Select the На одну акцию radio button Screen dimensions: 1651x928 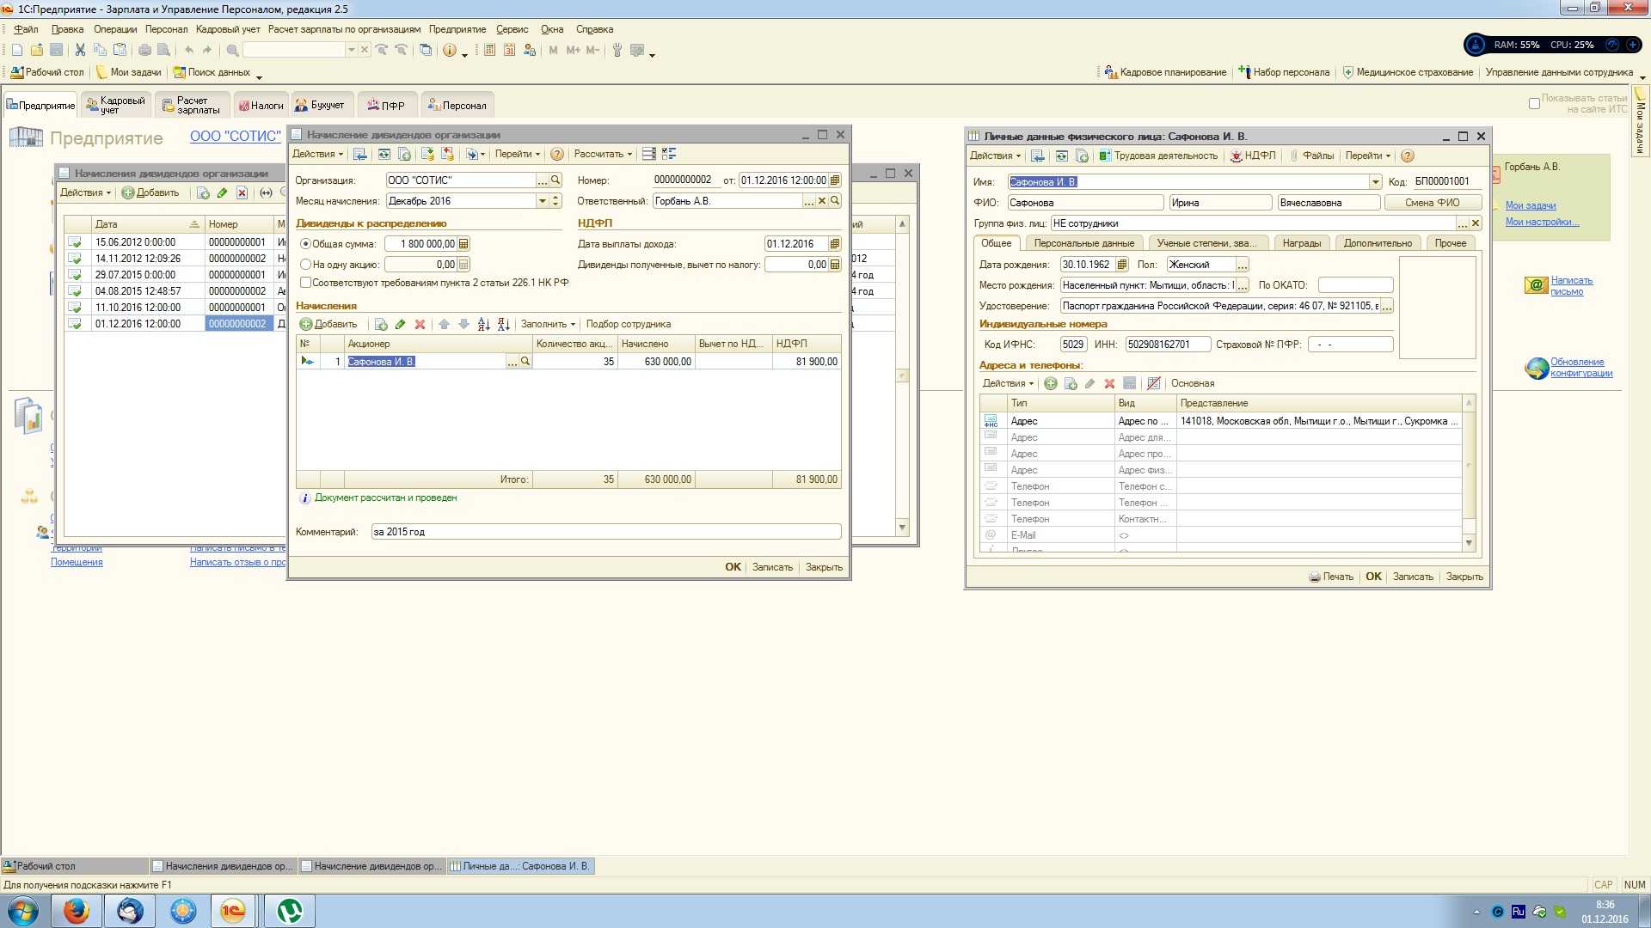305,265
